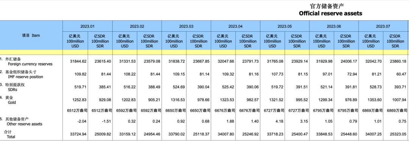This screenshot has width=409, height=141.
Task: Select Gold value 982.57
Action: pos(253,100)
